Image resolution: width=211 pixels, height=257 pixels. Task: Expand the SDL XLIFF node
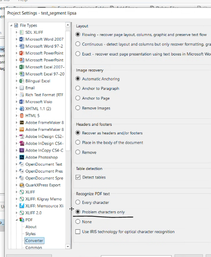tap(17, 32)
